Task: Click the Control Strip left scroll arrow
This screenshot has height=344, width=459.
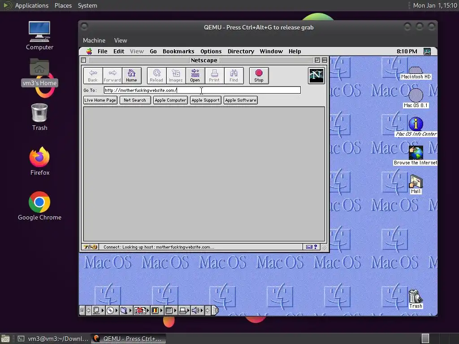Action: click(88, 310)
